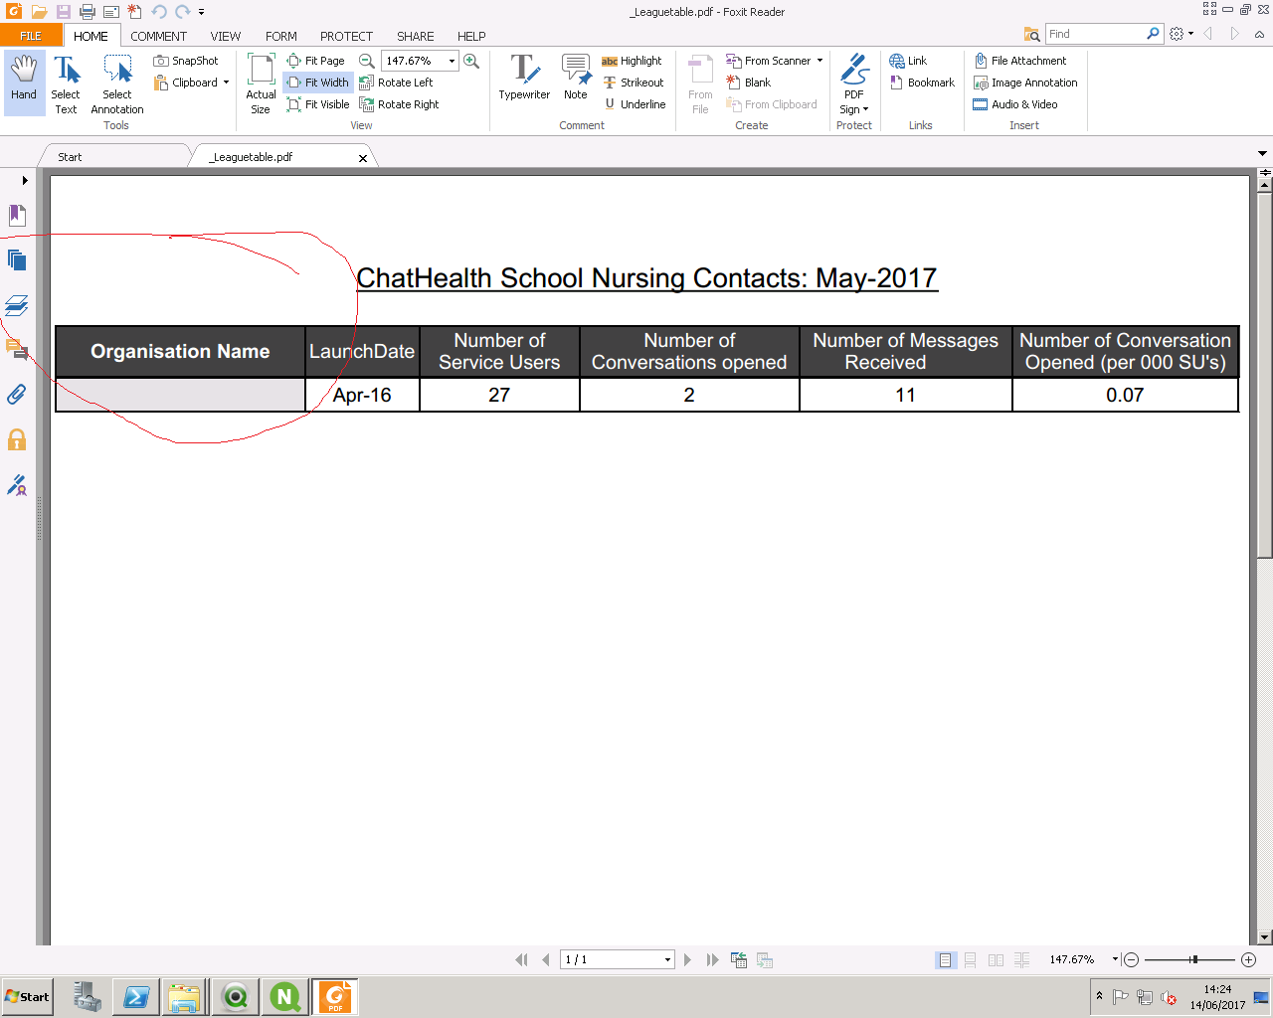
Task: Select the Underline tool
Action: pos(635,104)
